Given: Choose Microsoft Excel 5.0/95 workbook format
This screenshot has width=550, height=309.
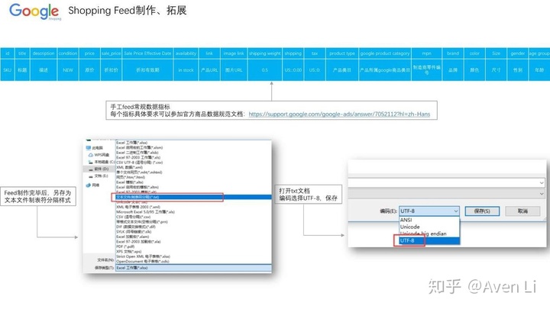Looking at the screenshot, I should (x=145, y=212).
